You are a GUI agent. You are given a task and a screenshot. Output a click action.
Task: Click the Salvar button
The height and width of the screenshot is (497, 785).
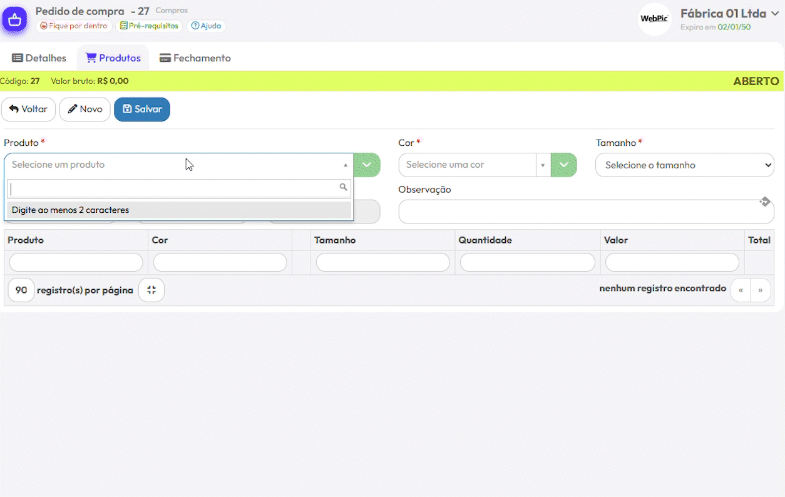[142, 110]
